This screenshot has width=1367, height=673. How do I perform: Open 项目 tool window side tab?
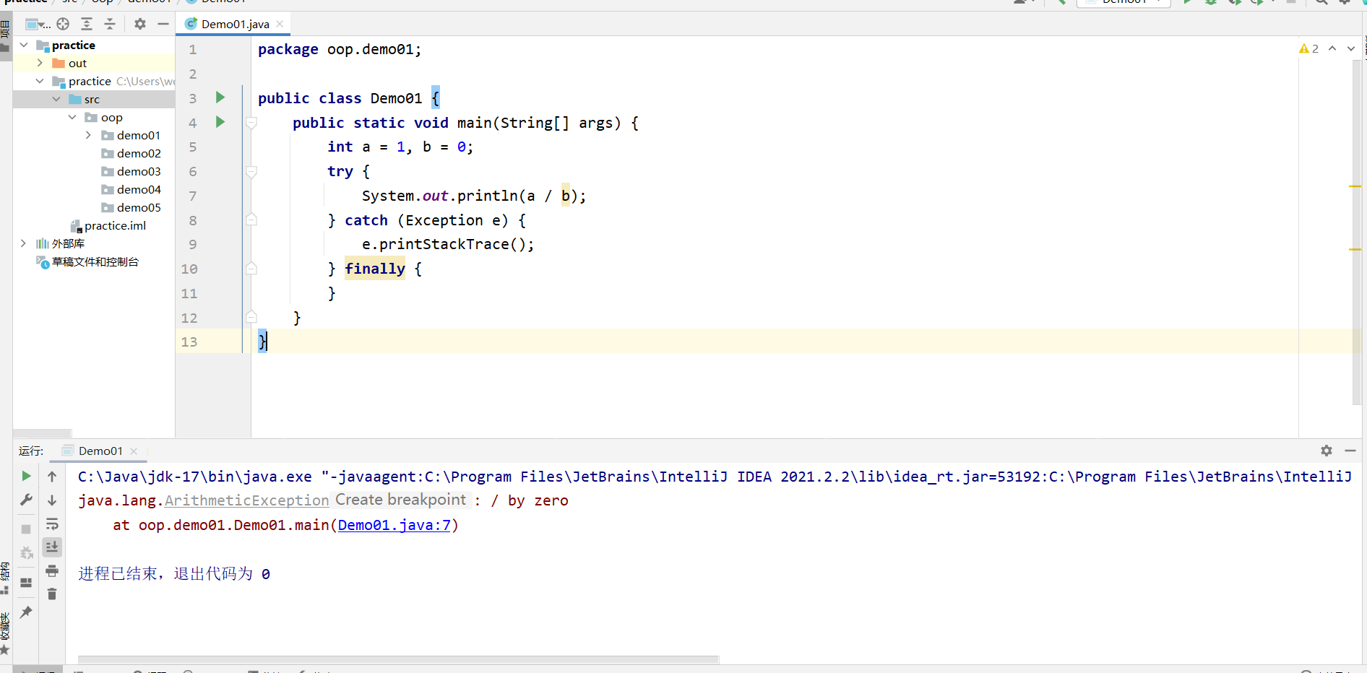pos(5,35)
